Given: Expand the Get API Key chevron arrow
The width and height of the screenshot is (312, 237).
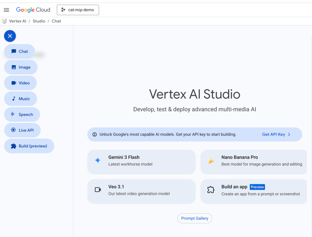Looking at the screenshot, I should point(289,134).
